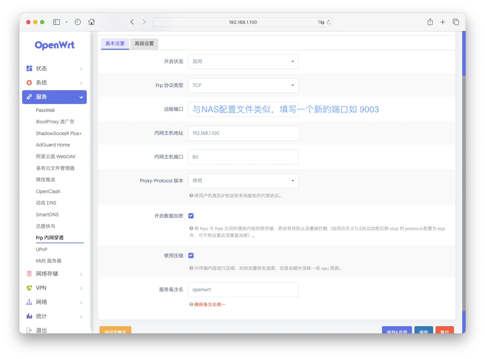Select the 基本设置 tab
This screenshot has height=359, width=485.
pos(115,44)
